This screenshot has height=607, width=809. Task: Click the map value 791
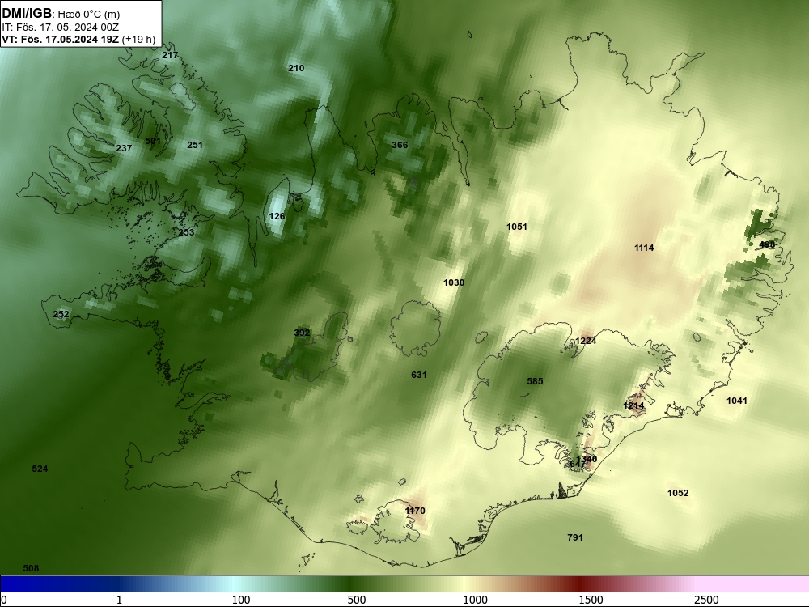(575, 538)
